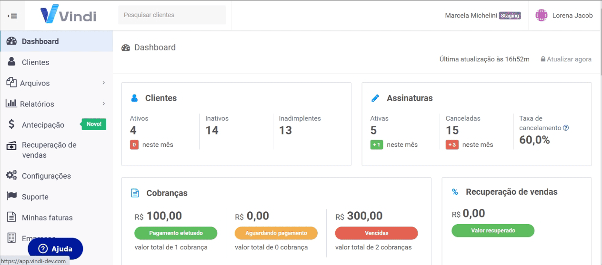602x265 pixels.
Task: Click the Minhas faturas document icon
Action: tap(12, 217)
